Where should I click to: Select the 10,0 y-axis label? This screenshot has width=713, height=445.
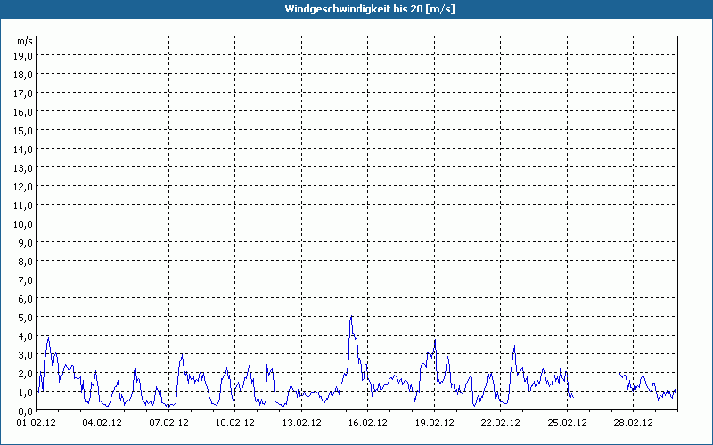23,224
